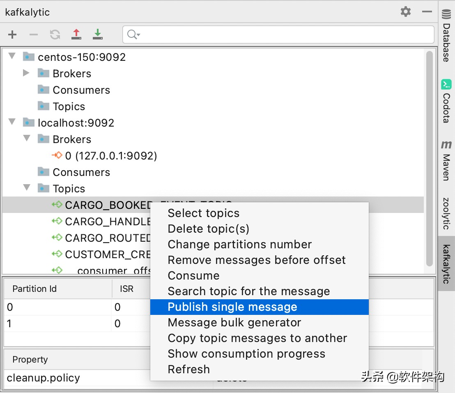The width and height of the screenshot is (455, 393).
Task: Click the broker 0 node icon
Action: tap(57, 155)
